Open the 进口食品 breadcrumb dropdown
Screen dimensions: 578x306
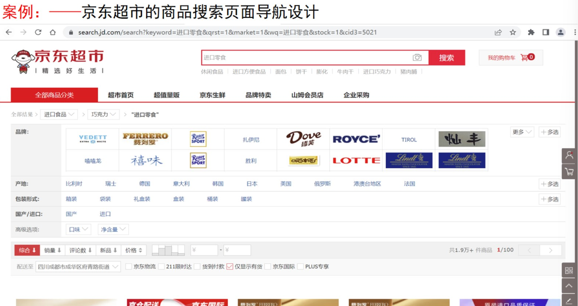59,114
